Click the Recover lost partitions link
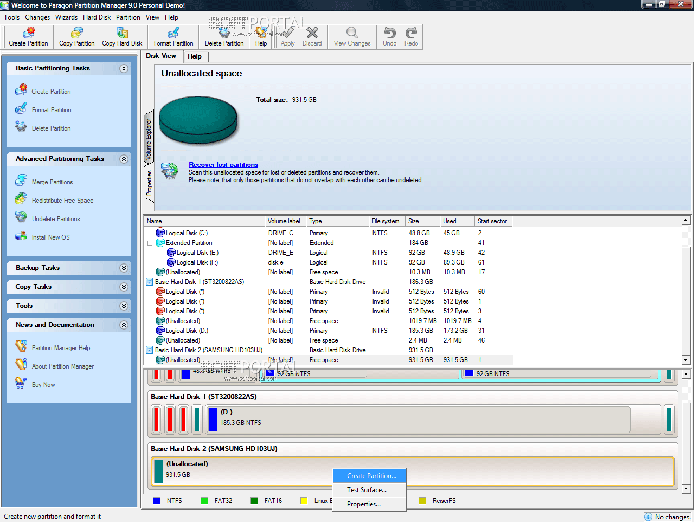 pyautogui.click(x=223, y=165)
